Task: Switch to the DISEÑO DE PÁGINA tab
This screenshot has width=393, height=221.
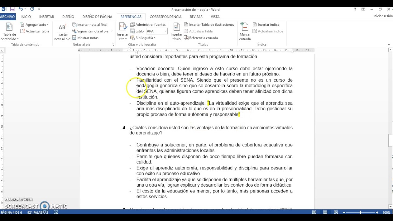Action: (x=97, y=17)
